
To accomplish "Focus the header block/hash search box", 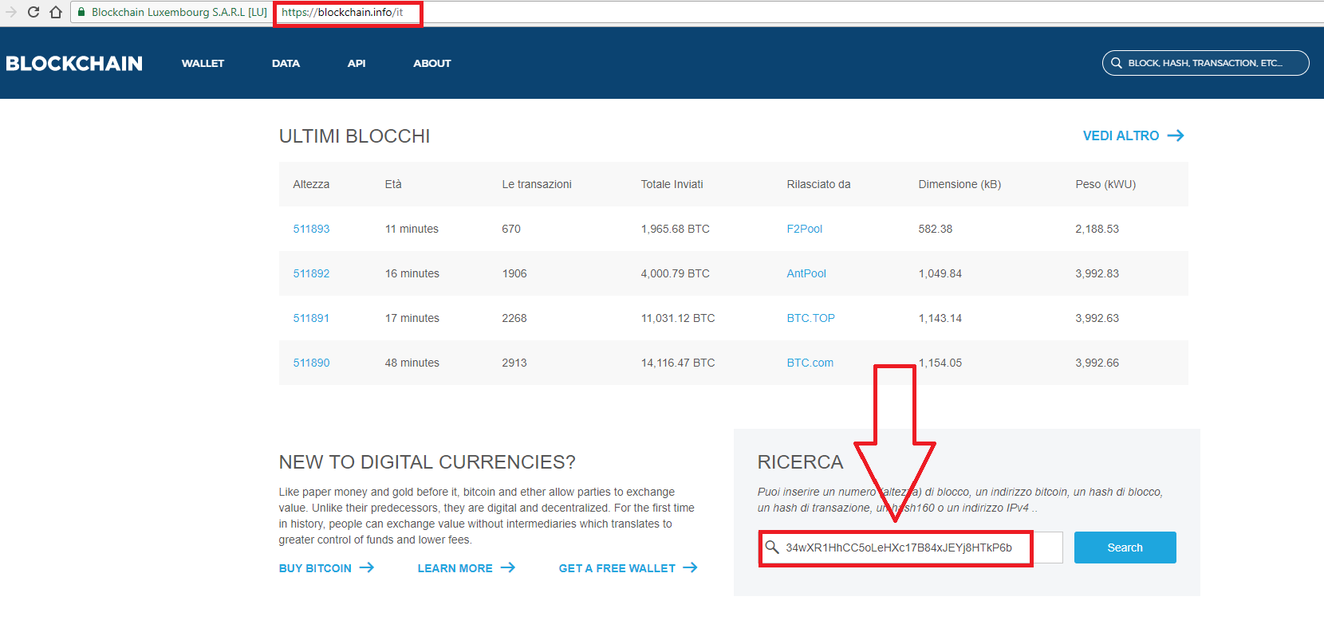I will click(x=1205, y=63).
